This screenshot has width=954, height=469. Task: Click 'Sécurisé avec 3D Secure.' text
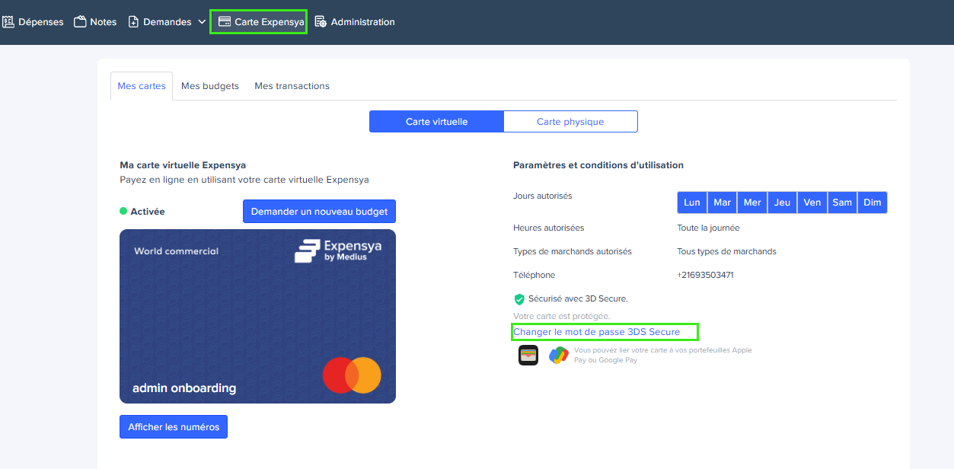click(x=578, y=298)
